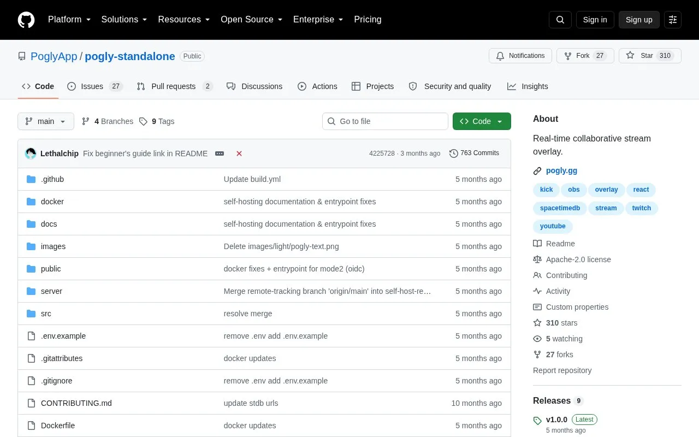Open the search magnifier button
Screen dimensions: 699x437
click(560, 20)
